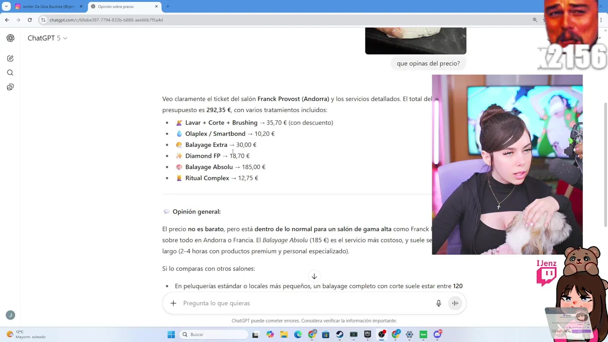
Task: Reload the current page
Action: [29, 20]
